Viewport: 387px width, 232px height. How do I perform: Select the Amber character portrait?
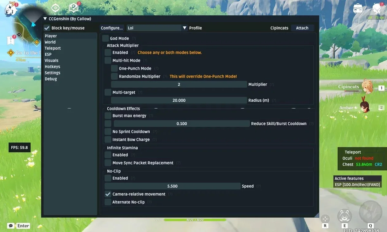pos(365,108)
